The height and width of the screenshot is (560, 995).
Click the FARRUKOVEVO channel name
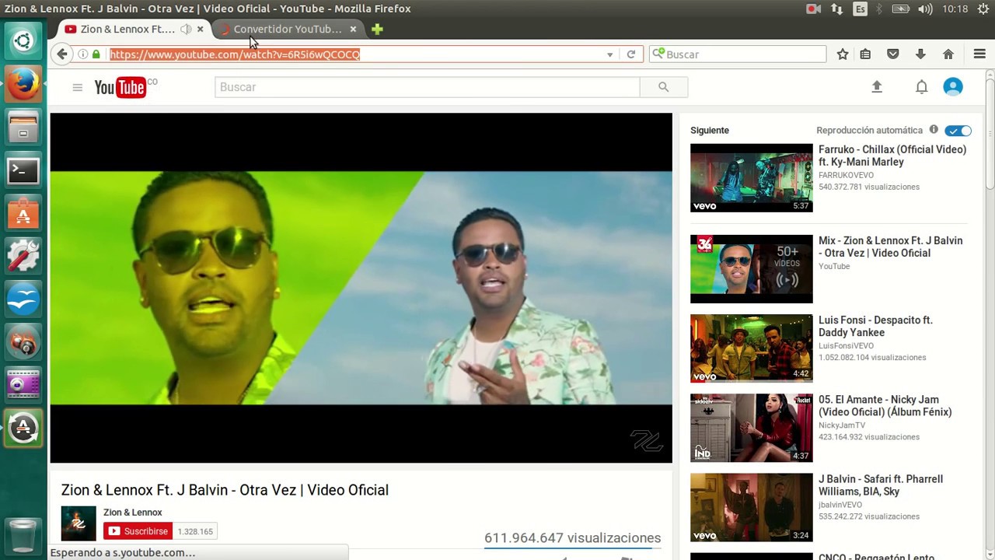[x=846, y=175]
